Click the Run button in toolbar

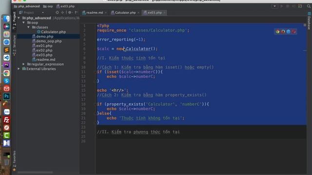(282, 6)
